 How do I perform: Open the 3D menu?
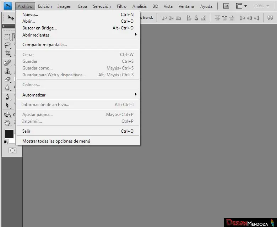155,6
